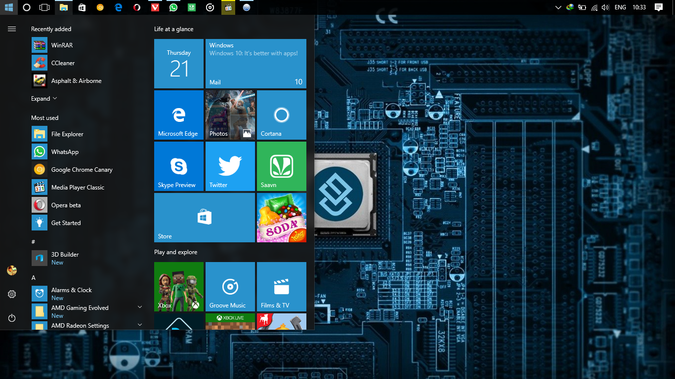Open the Opera icon on the taskbar
This screenshot has width=675, height=379.
pos(137,7)
